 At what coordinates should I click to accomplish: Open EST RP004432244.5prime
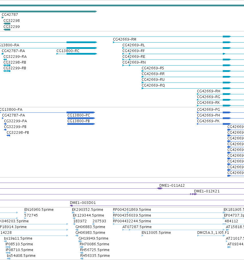132,221
